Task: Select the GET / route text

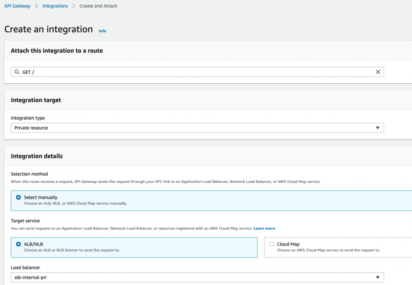Action: pos(28,72)
